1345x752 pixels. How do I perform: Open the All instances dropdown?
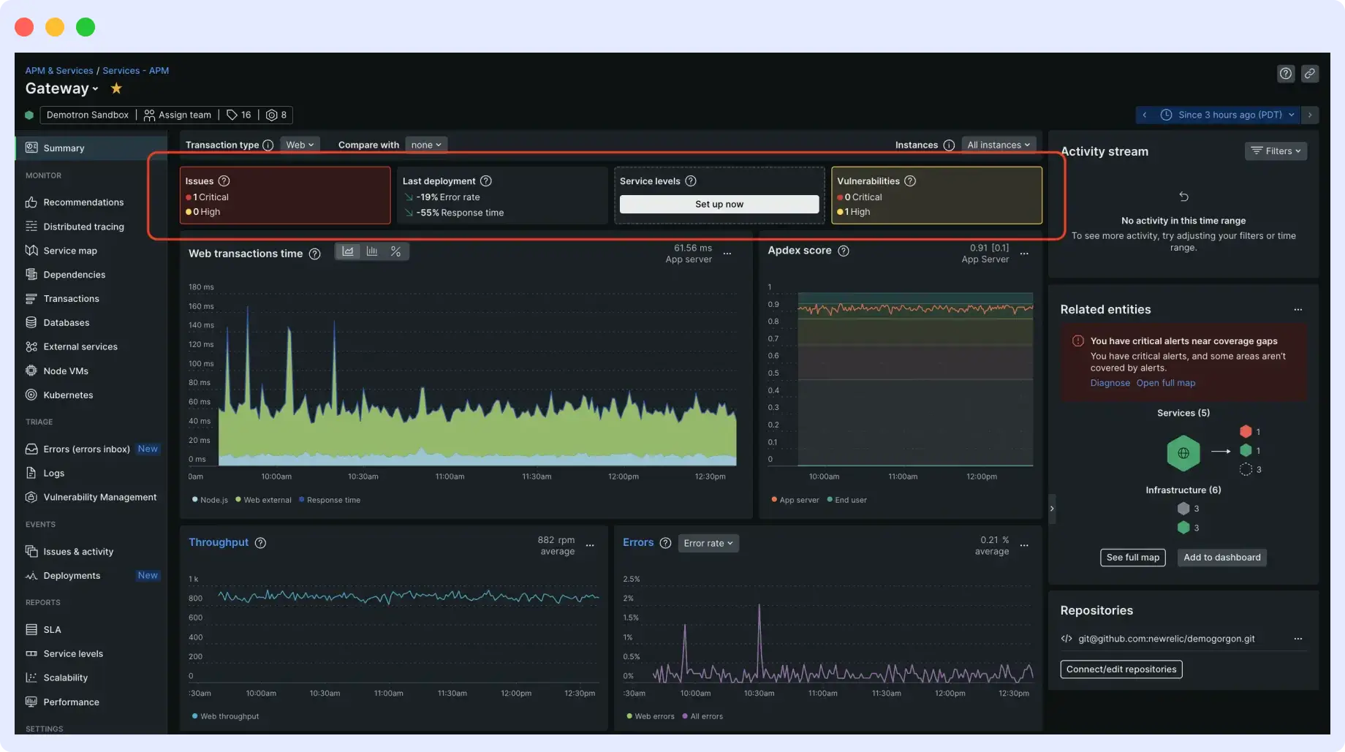coord(999,145)
